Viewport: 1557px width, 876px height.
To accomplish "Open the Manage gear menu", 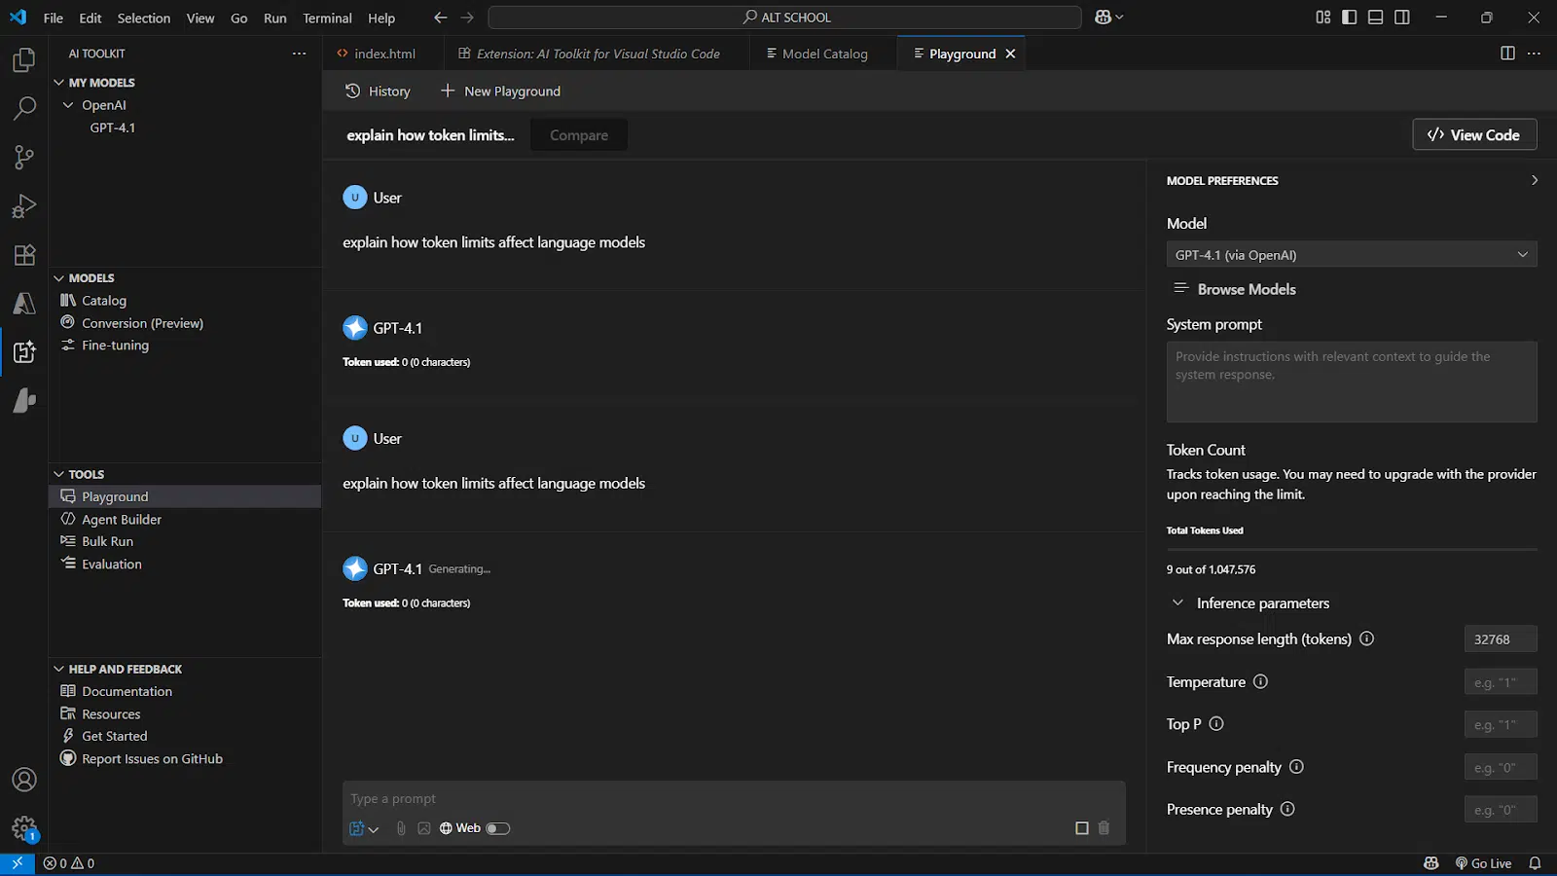I will pos(24,828).
